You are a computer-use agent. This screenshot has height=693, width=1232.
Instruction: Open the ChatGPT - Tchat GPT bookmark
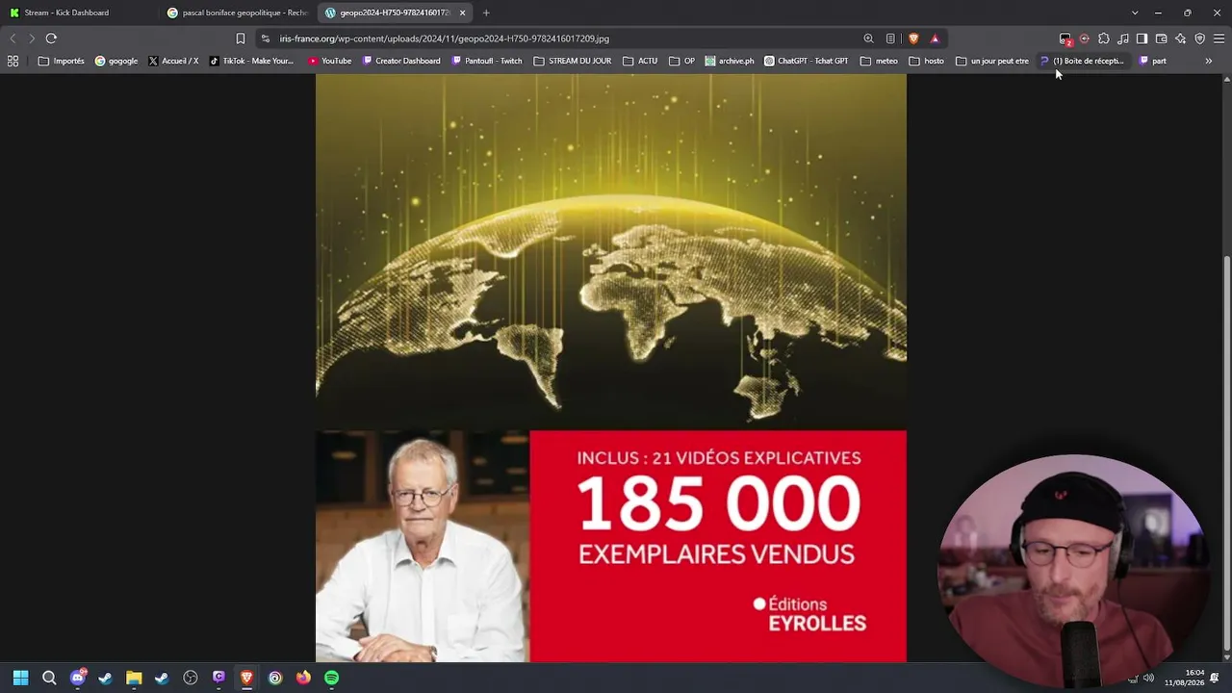(x=807, y=61)
